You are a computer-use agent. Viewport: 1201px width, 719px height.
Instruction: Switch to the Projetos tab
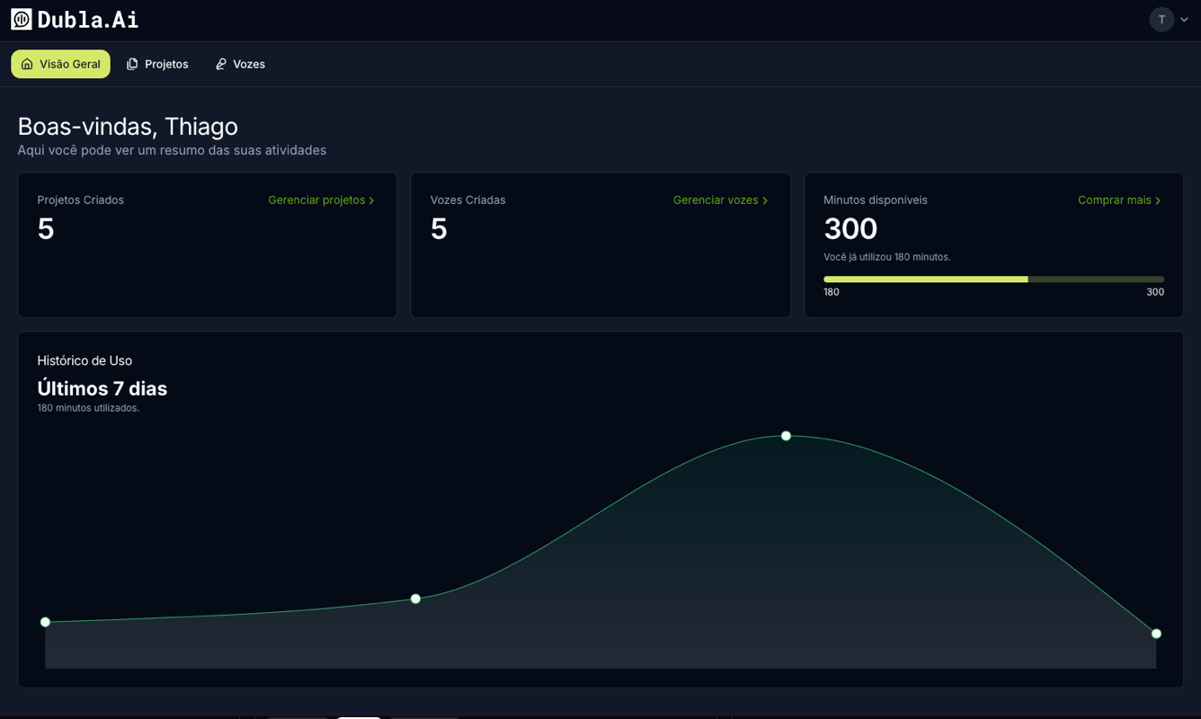166,64
